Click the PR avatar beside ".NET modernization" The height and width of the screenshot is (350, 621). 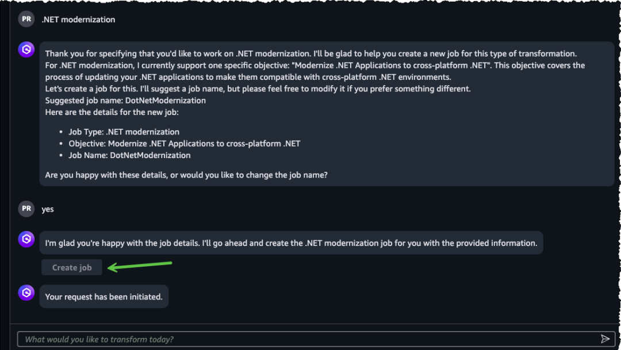(26, 19)
